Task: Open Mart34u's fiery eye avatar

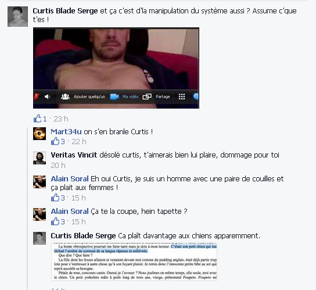Action: 39,134
